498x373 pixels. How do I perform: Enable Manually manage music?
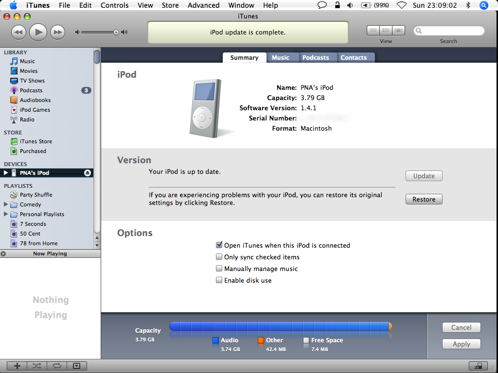coord(219,268)
